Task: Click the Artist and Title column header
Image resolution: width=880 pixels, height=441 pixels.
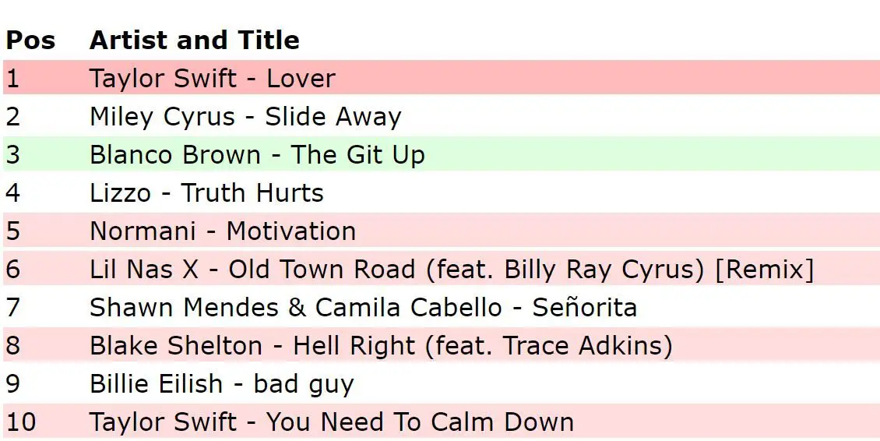Action: pos(194,41)
